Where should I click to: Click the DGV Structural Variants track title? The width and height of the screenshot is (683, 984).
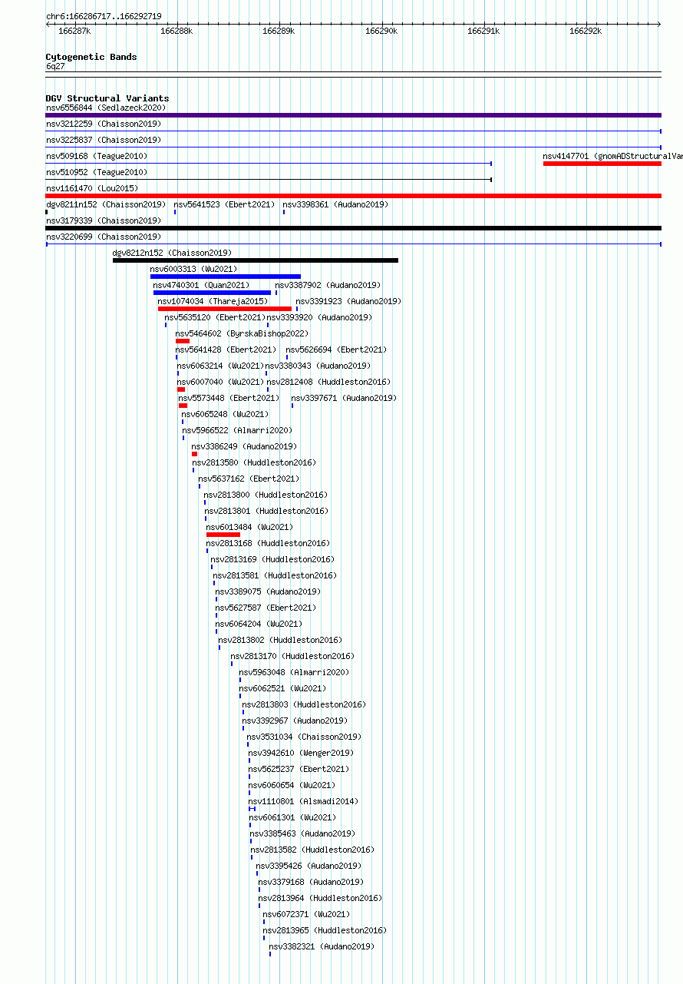(107, 98)
